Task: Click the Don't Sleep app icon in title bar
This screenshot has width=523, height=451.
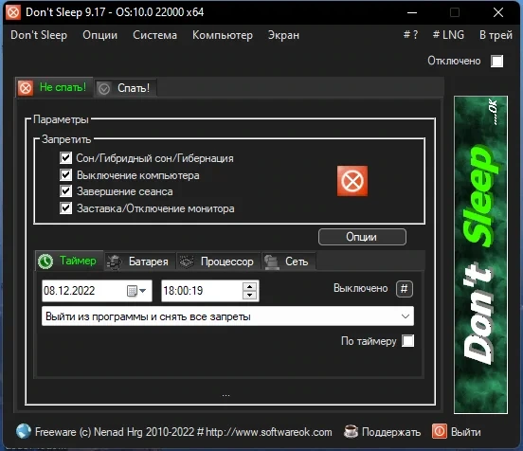Action: point(13,12)
